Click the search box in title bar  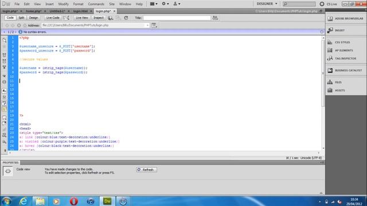pyautogui.click(x=299, y=4)
